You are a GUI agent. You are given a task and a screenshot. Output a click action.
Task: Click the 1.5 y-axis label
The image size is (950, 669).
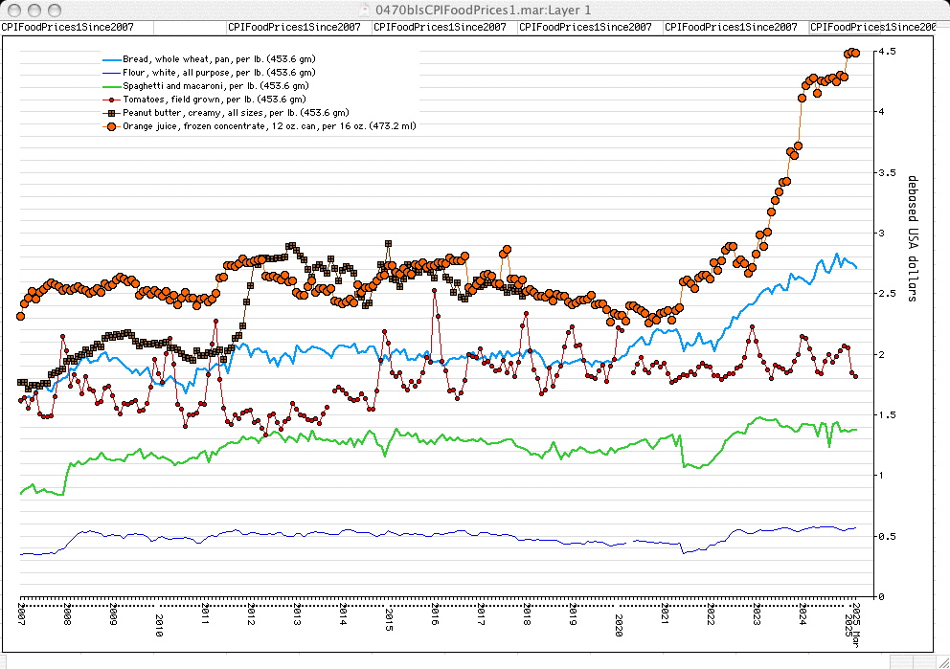[887, 415]
